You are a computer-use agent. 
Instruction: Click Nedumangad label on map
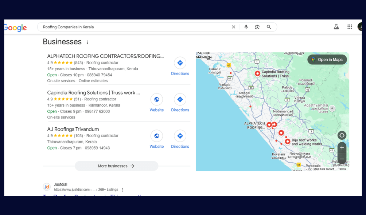[283, 113]
